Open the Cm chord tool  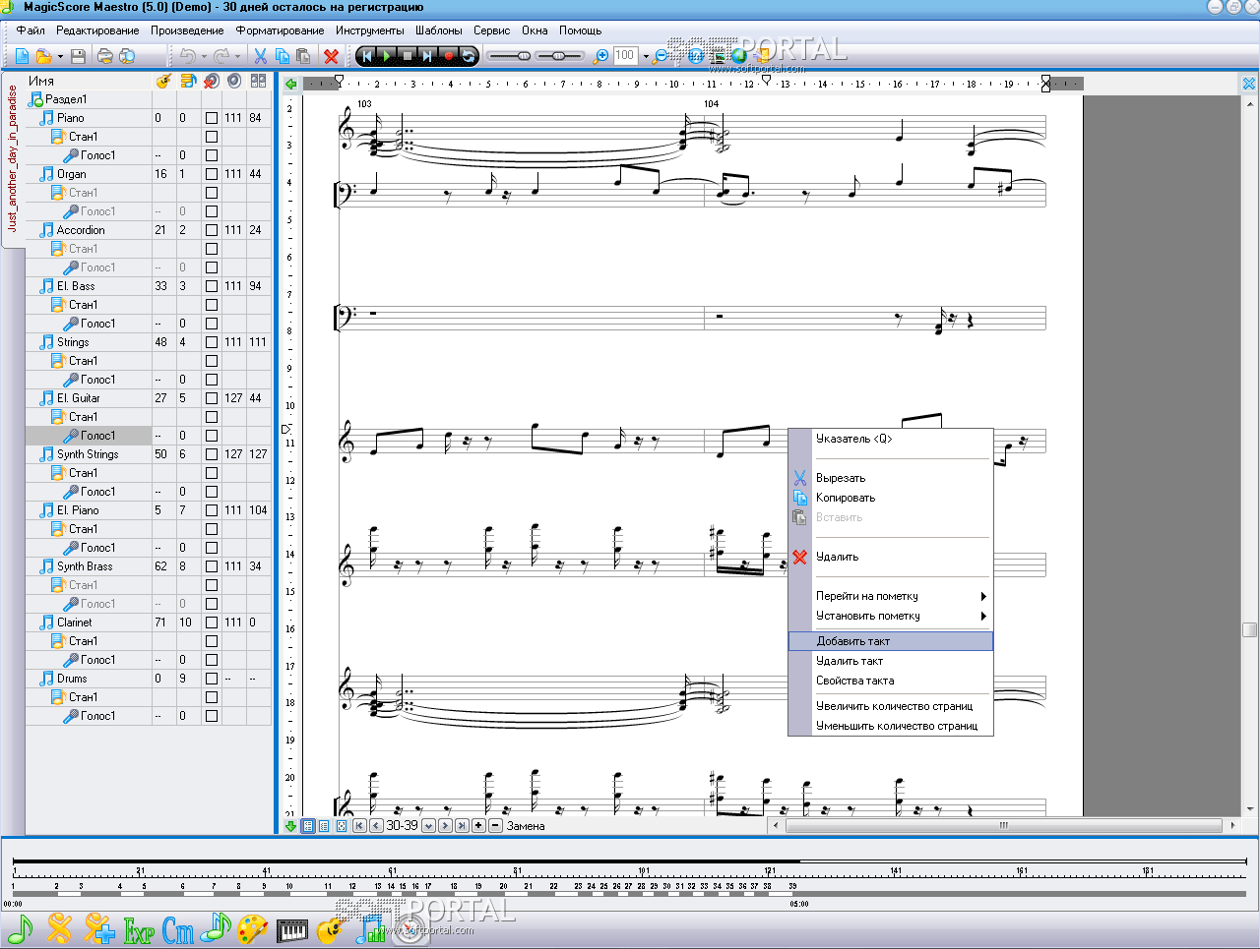pos(178,929)
